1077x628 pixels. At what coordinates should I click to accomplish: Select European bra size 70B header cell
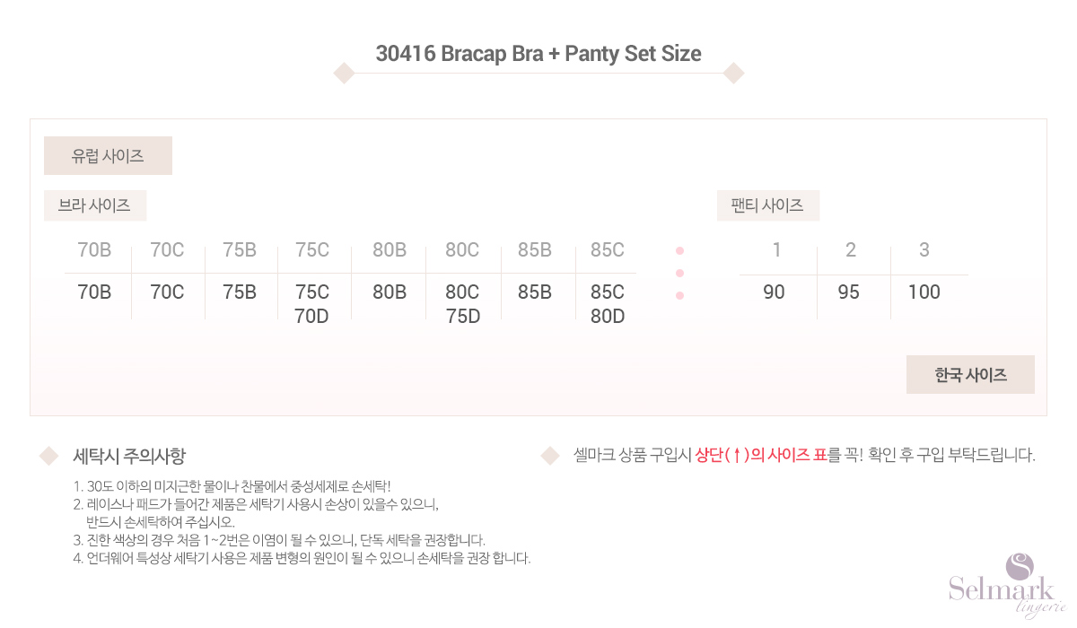94,250
